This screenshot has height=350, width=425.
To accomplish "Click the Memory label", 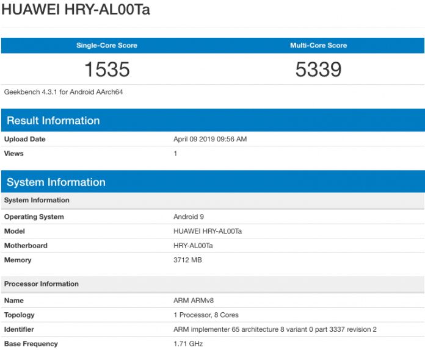I will coord(18,260).
